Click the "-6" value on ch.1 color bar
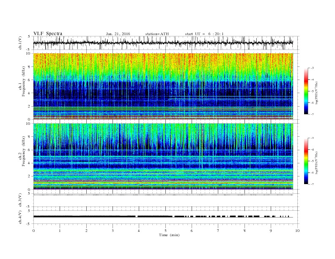Viewport: 335px width, 259px height. (x=312, y=102)
